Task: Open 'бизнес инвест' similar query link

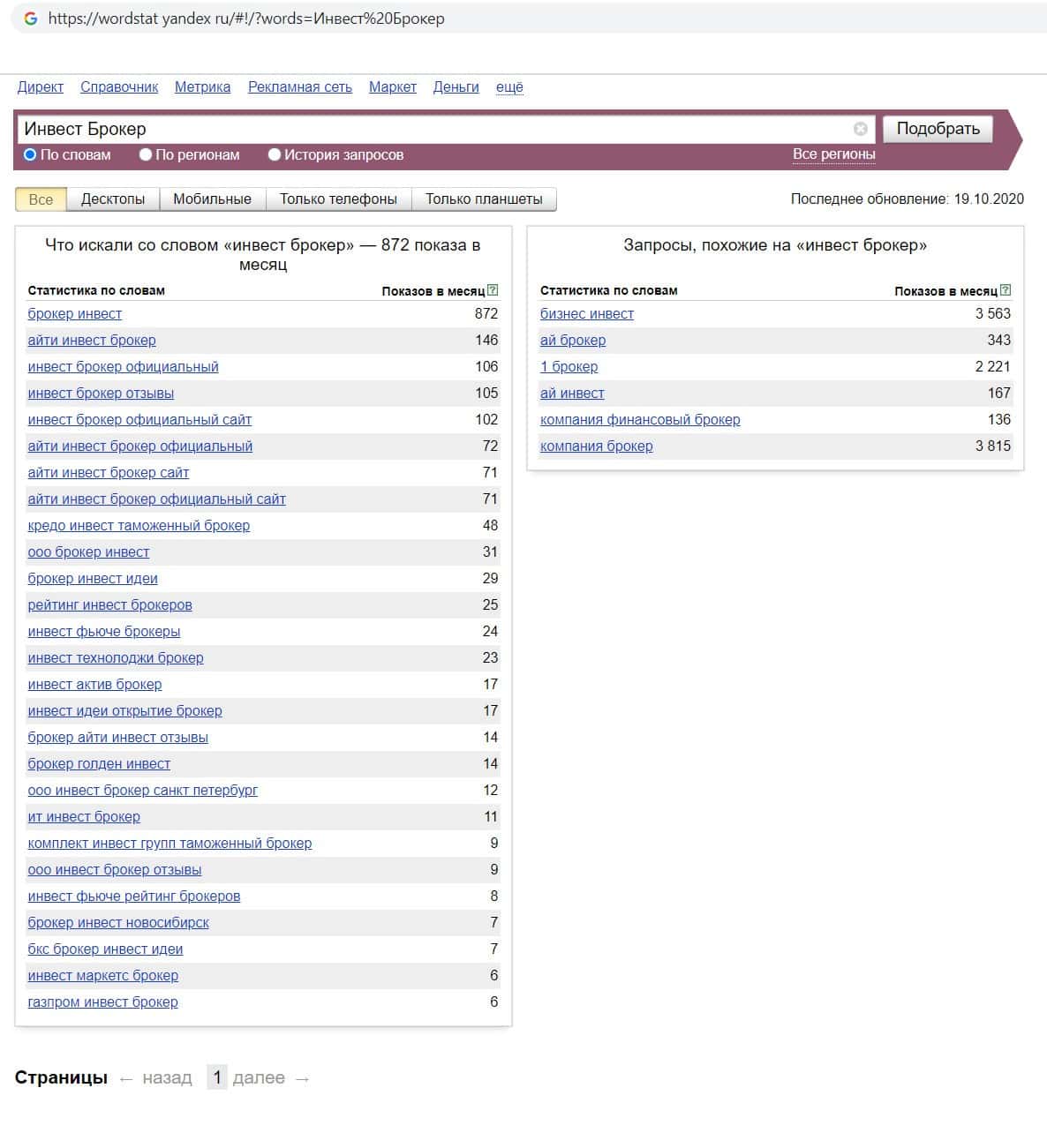Action: coord(587,313)
